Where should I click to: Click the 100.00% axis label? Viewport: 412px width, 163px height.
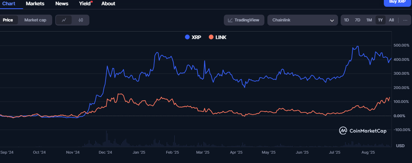(x=401, y=101)
